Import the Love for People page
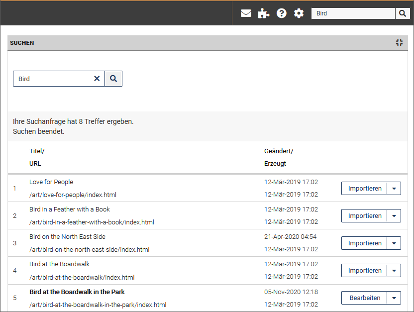 [x=364, y=189]
